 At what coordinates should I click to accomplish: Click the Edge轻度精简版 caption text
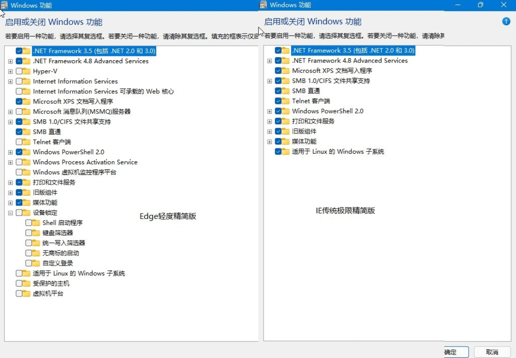pyautogui.click(x=168, y=216)
